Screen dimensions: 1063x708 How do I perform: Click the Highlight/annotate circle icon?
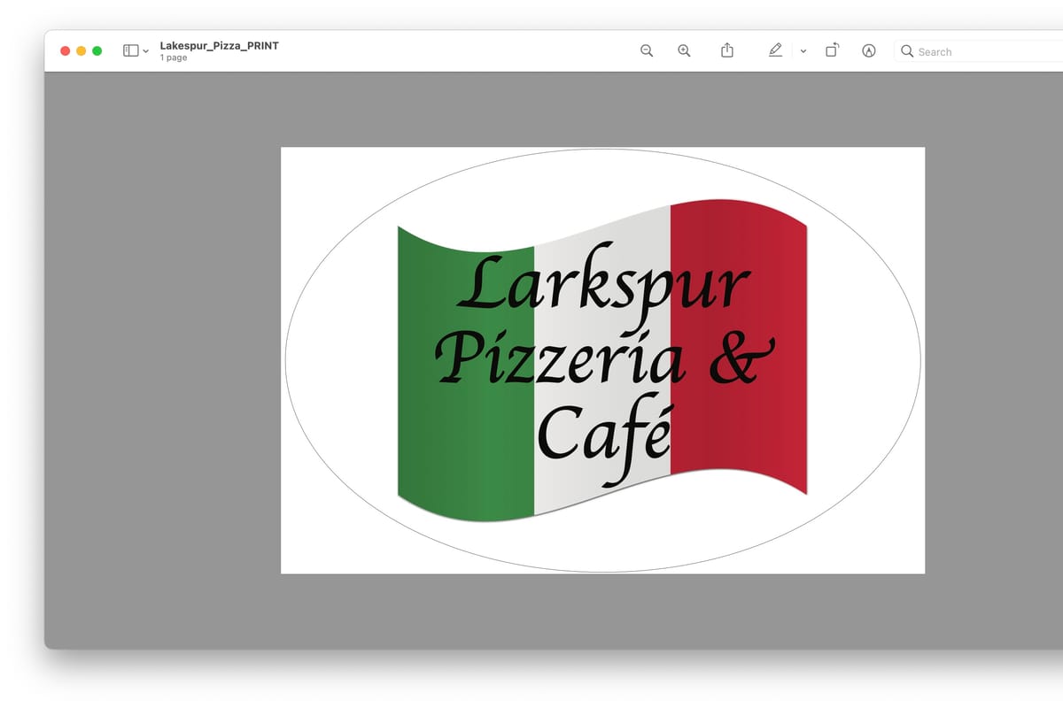click(869, 51)
